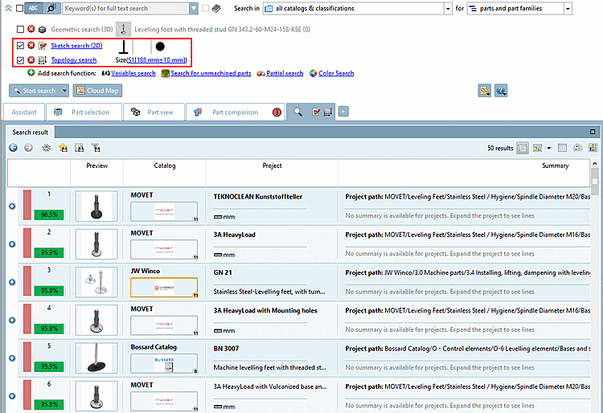The image size is (603, 413).
Task: Add the Variables search function
Action: coord(133,73)
